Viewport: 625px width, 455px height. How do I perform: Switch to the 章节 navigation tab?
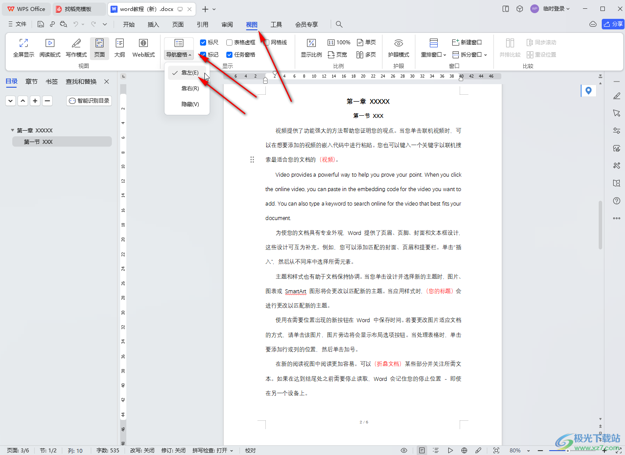(x=32, y=82)
